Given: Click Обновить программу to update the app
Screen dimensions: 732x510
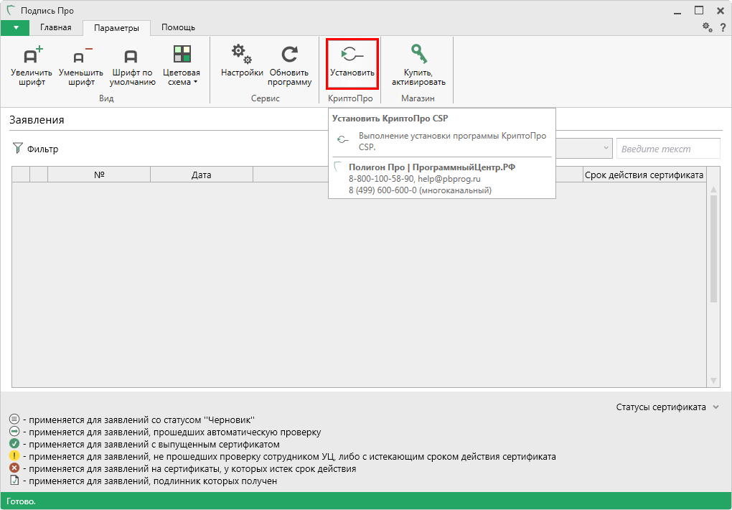Looking at the screenshot, I should (x=289, y=65).
